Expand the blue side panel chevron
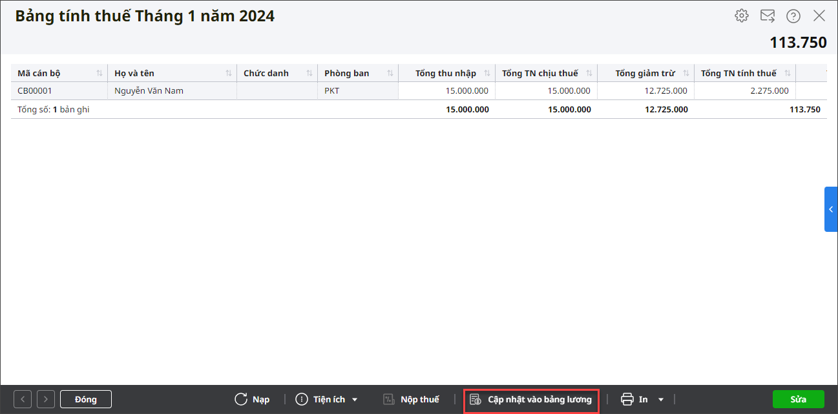Viewport: 838px width, 414px height. click(831, 209)
